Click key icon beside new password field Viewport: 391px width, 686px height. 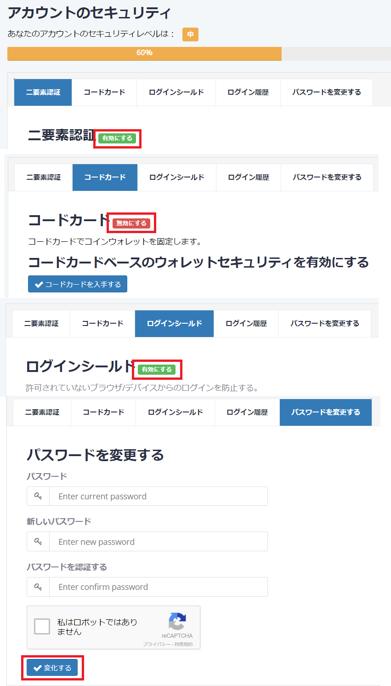(x=38, y=542)
